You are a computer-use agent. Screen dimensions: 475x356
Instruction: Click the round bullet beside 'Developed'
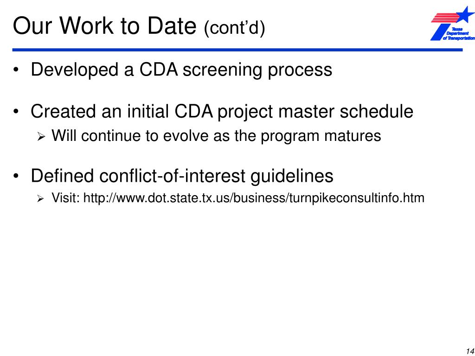(16, 70)
